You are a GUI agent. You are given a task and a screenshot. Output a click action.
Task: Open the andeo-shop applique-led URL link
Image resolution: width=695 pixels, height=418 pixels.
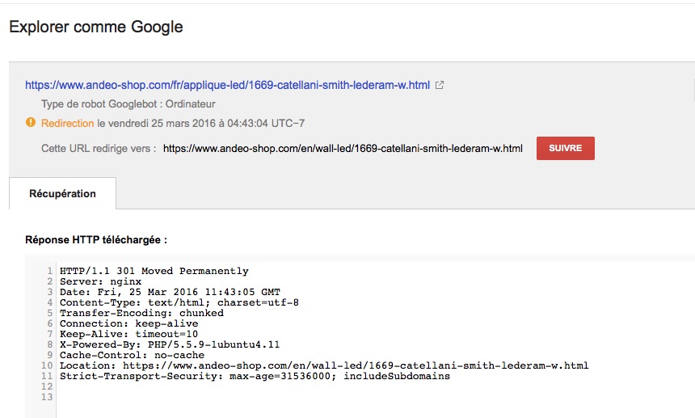[228, 84]
